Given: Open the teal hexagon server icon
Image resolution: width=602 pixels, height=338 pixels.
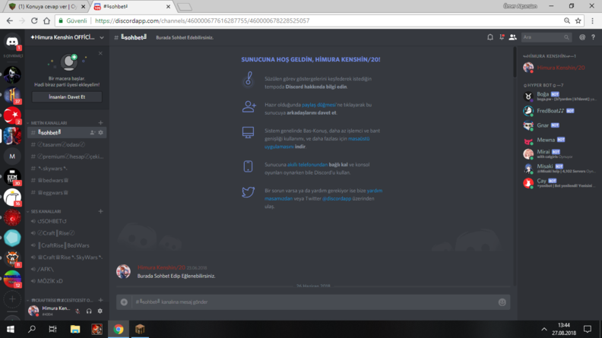Looking at the screenshot, I should click(12, 238).
